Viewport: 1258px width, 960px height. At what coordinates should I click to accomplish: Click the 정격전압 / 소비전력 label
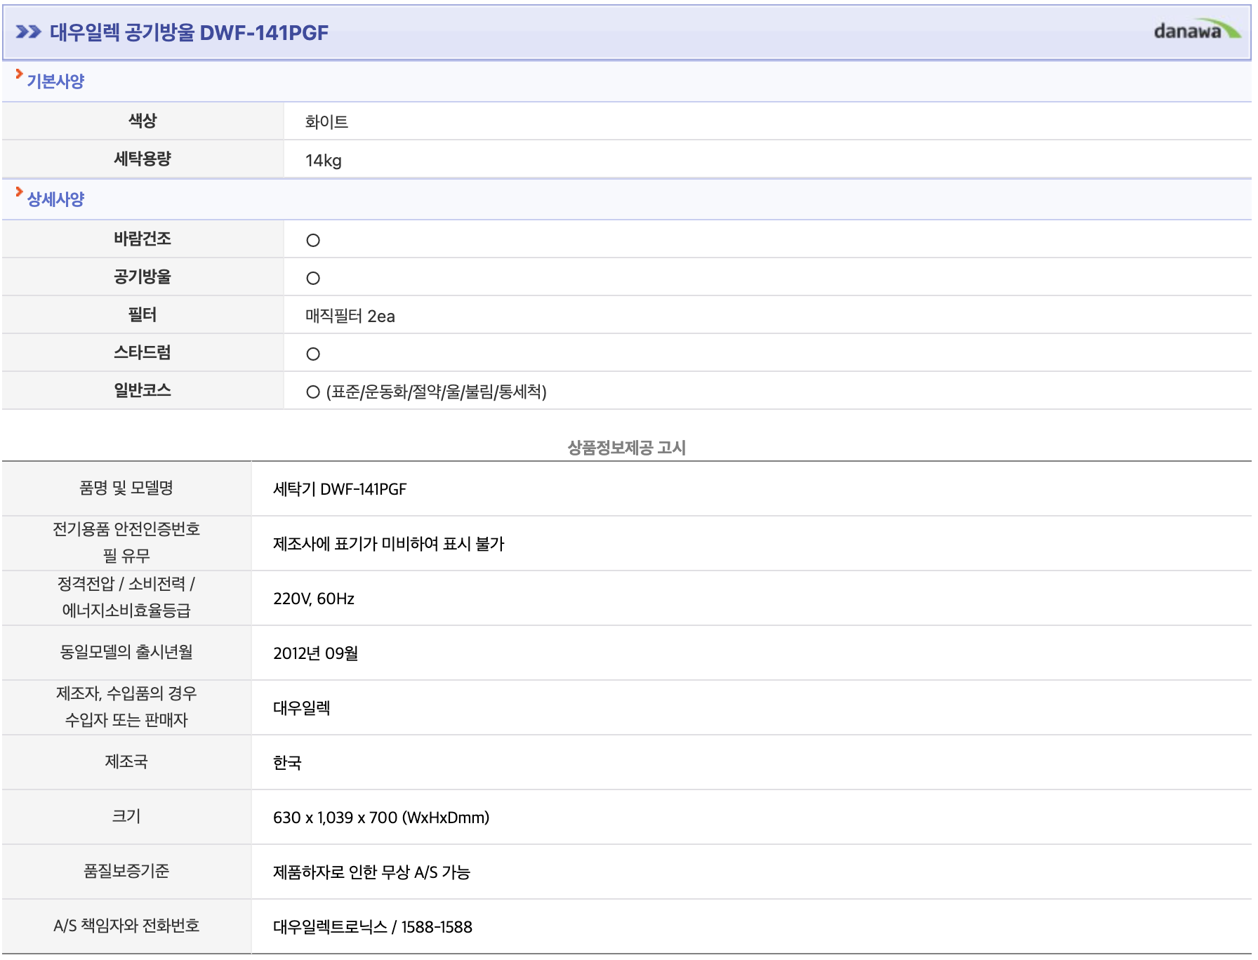[126, 597]
